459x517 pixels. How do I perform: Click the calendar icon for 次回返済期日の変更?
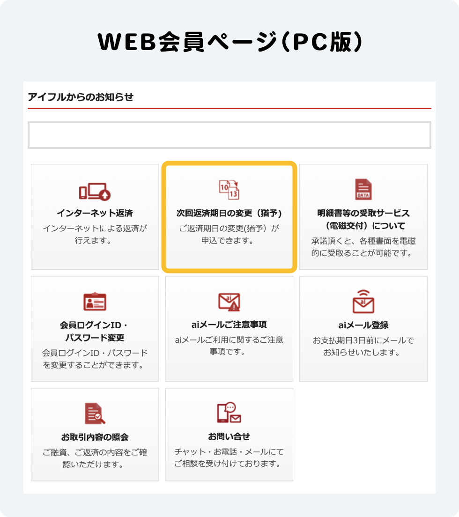pos(229,190)
